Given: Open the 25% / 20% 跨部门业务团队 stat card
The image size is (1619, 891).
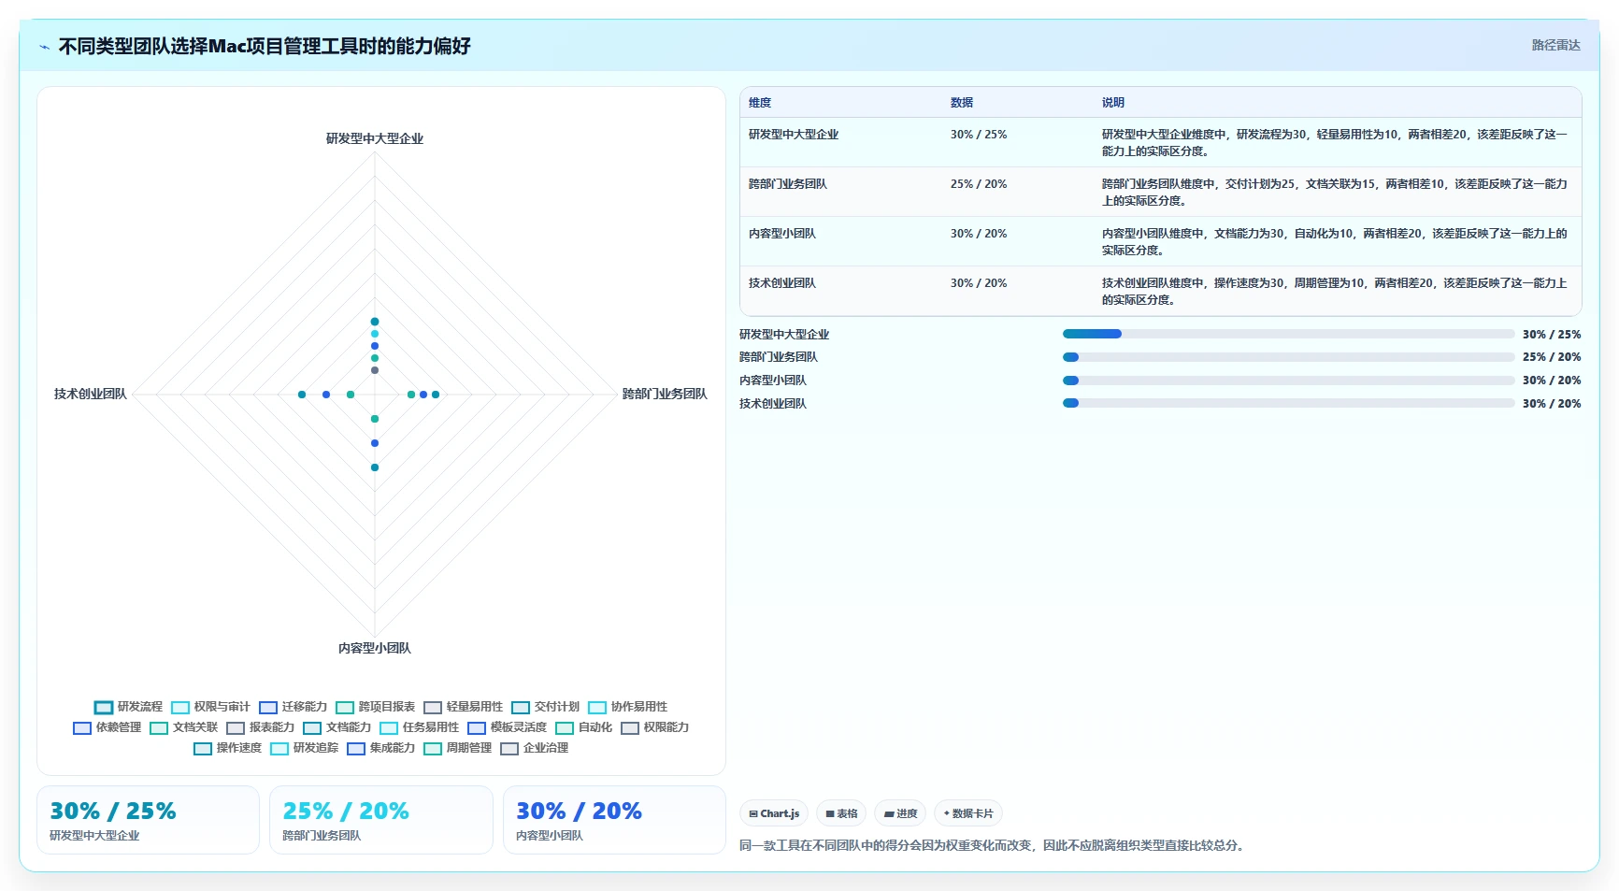Looking at the screenshot, I should [x=381, y=820].
